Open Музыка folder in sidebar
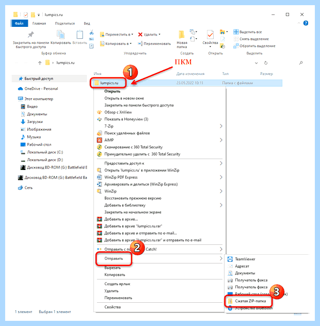320x326 pixels. coord(31,137)
